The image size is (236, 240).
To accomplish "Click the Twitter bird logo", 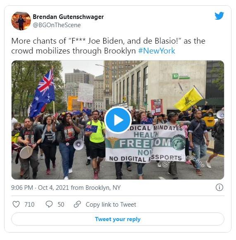I will click(219, 16).
